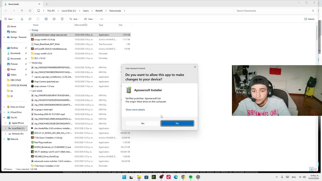Screen dimensions: 322x181
Task: Click Show more details link
Action: tap(135, 110)
